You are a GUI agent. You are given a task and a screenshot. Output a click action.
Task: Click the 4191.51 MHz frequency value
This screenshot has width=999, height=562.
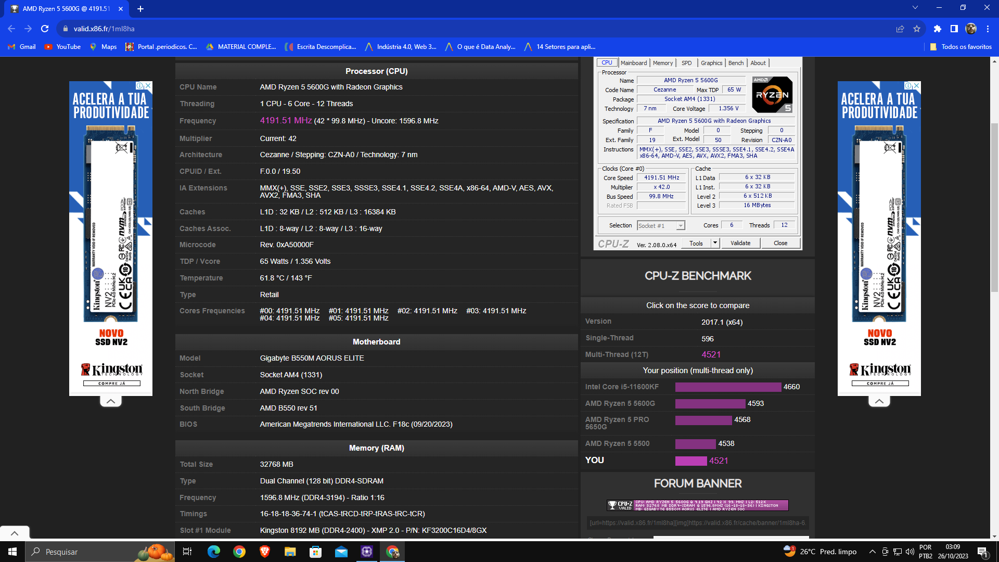[x=286, y=121]
